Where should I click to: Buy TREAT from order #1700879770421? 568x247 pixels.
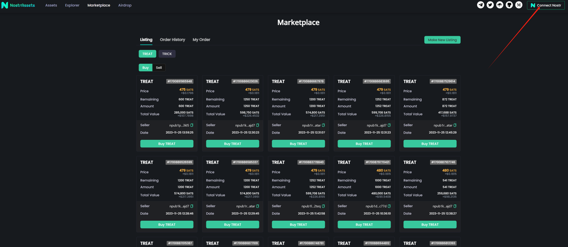(x=364, y=225)
